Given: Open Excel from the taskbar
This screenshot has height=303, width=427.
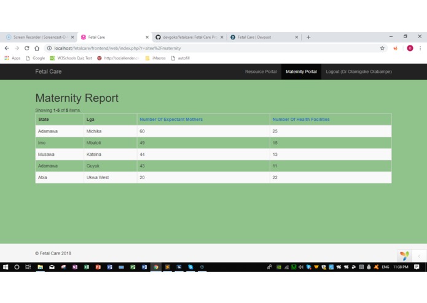Looking at the screenshot, I should coord(87,267).
